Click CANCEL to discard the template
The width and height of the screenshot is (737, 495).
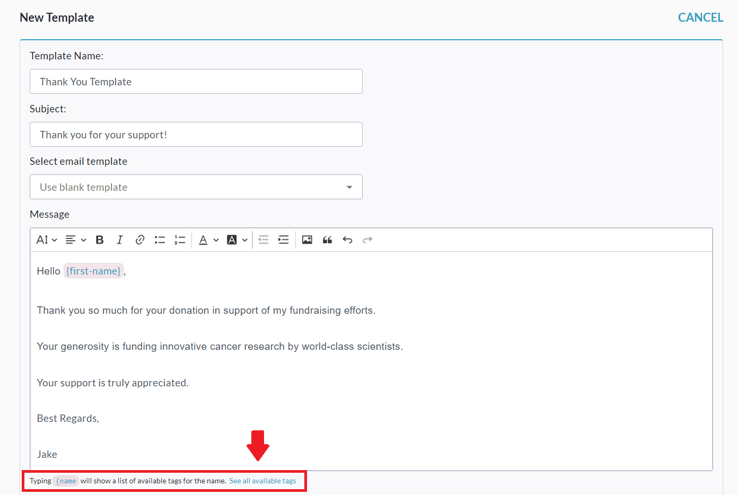700,17
